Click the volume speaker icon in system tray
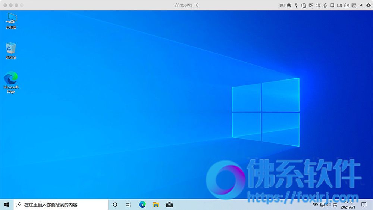Image resolution: width=373 pixels, height=210 pixels. [329, 204]
